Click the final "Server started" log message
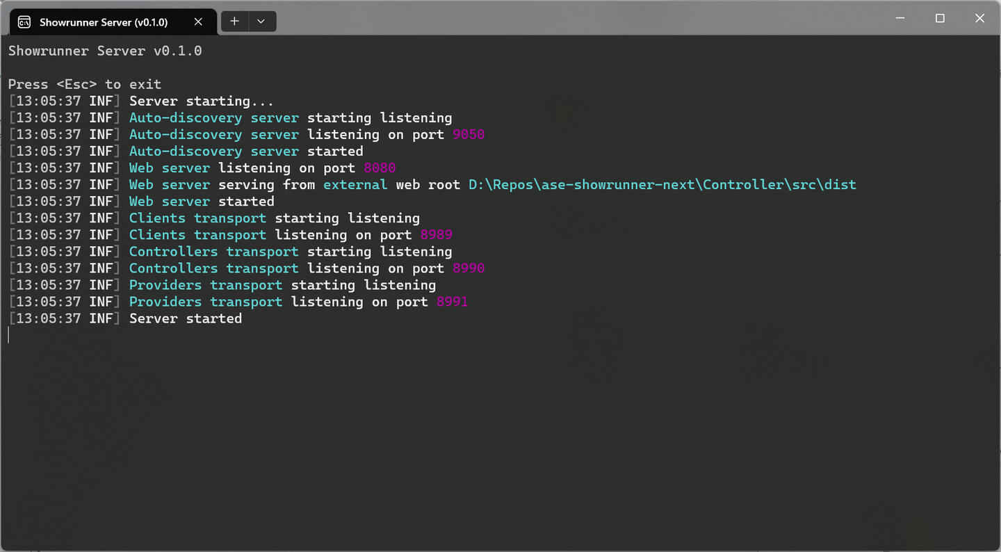1001x552 pixels. (x=186, y=318)
